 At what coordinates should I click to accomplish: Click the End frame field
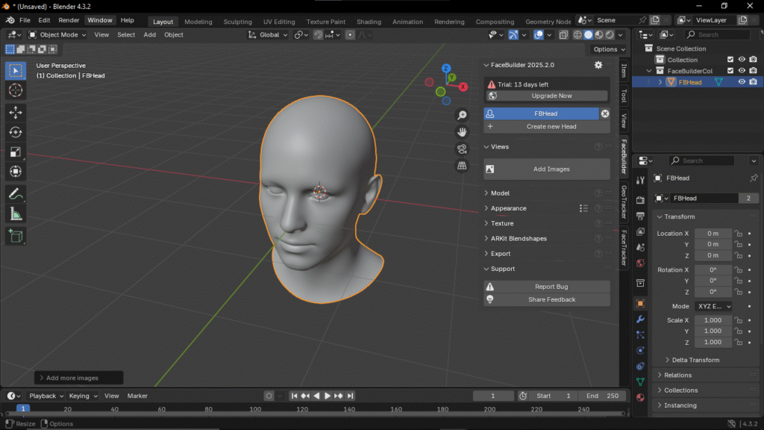(603, 396)
